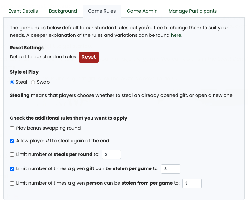The image size is (248, 204).
Task: Enable the bonus swapping round checkbox
Action: coord(12,128)
